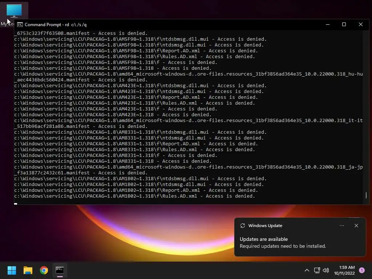Click AM1B02~1.318\f\ntdsmsg.dll.mui line
Screen dimensions: 372x279
pyautogui.click(x=139, y=184)
